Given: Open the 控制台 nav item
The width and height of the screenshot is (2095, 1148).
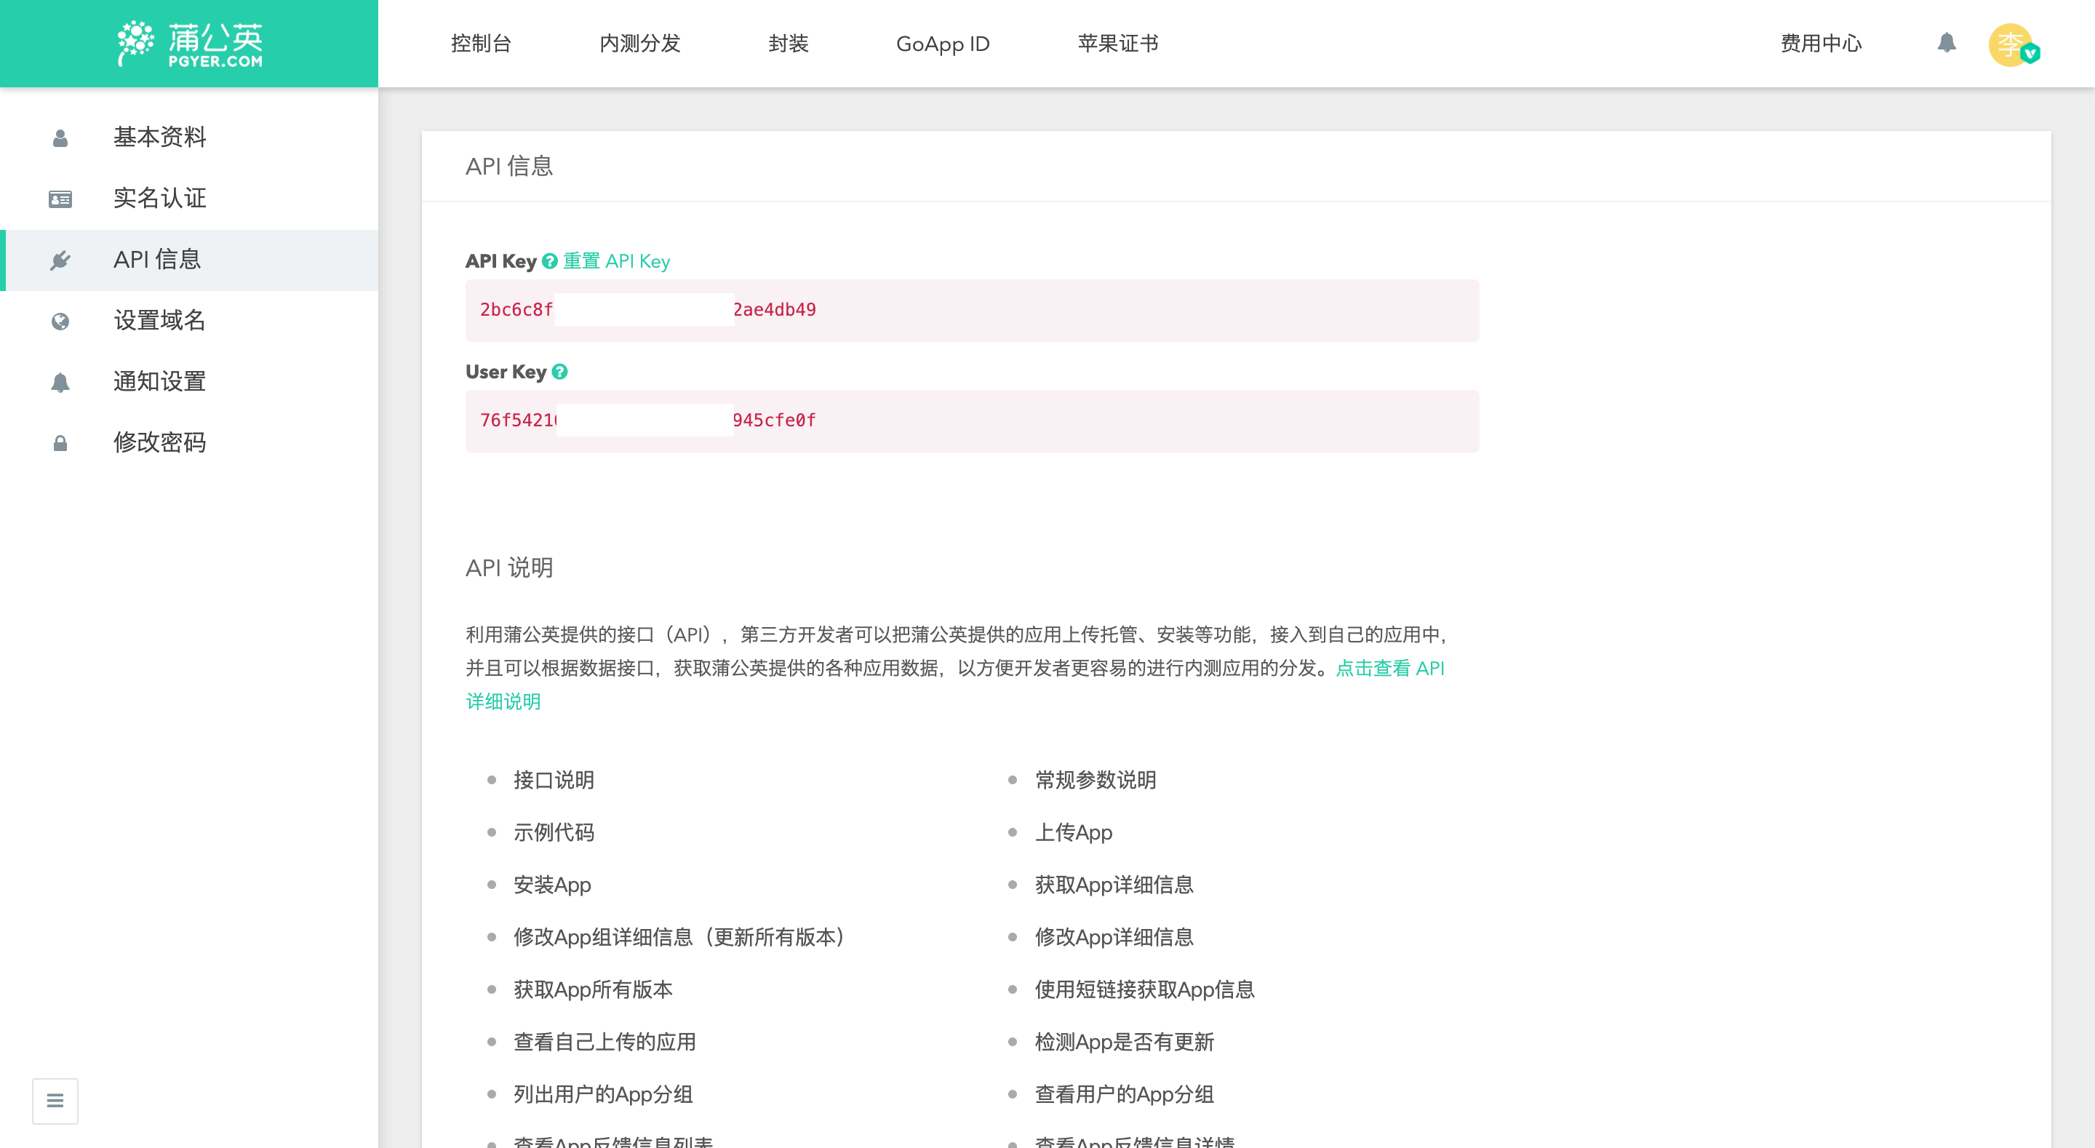Looking at the screenshot, I should [x=482, y=43].
